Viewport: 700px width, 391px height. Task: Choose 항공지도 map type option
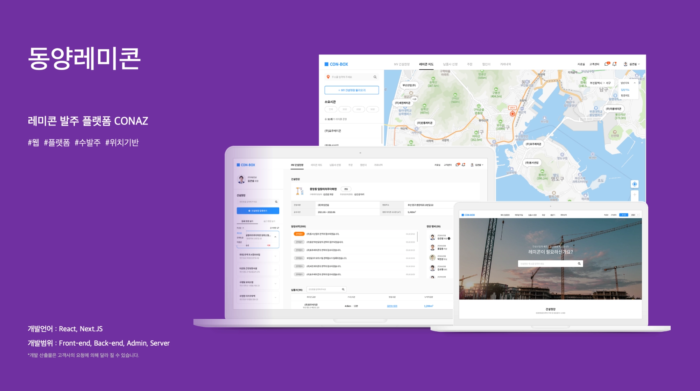(625, 95)
